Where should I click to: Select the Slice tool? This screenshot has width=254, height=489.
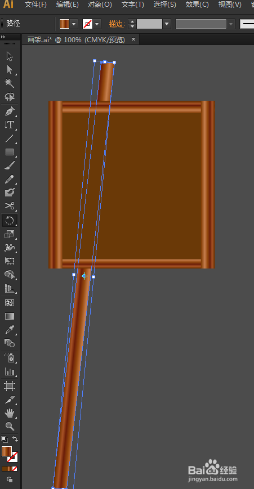(10, 400)
